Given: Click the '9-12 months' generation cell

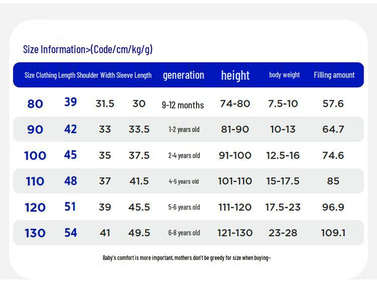Looking at the screenshot, I should (182, 105).
